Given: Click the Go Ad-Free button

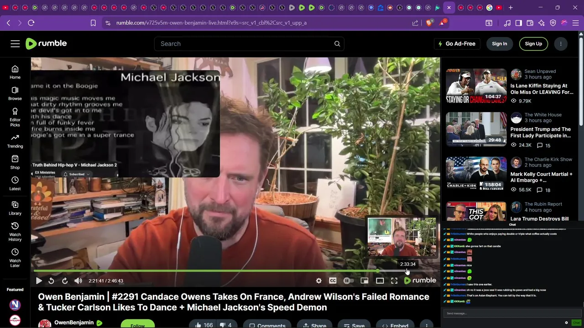Looking at the screenshot, I should [x=457, y=44].
